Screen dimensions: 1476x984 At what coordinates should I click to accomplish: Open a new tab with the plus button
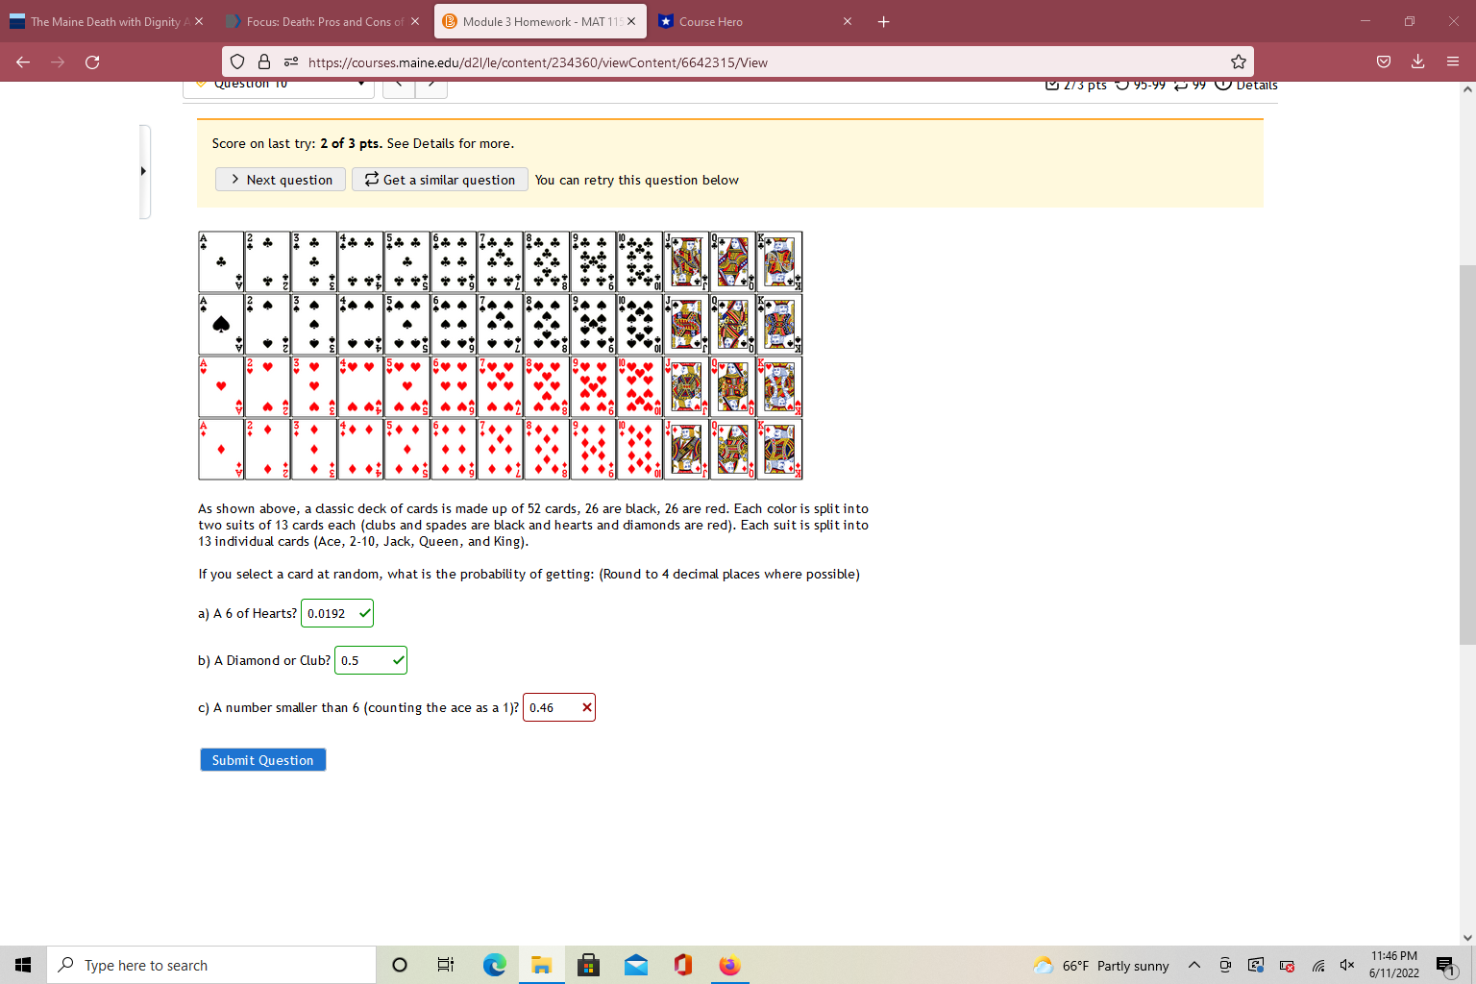[x=883, y=21]
